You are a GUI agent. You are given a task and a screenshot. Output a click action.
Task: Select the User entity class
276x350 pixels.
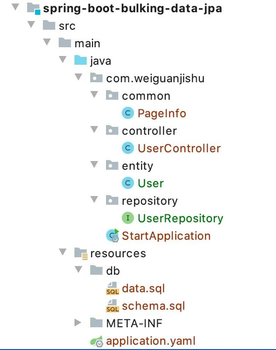(x=151, y=183)
